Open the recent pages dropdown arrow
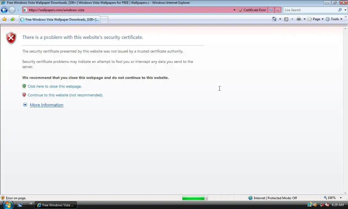The image size is (348, 209). (18, 10)
